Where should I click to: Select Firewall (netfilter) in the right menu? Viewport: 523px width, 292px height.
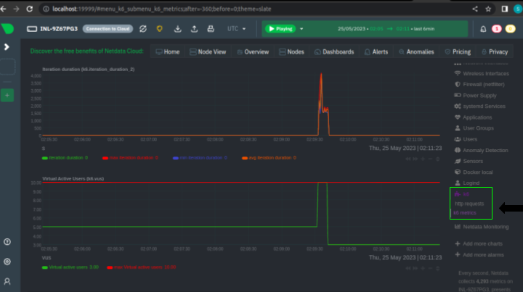[x=479, y=85]
